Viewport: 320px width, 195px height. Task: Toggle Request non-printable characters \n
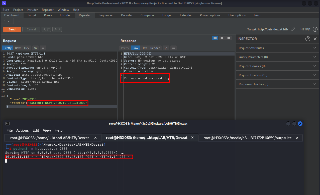tap(35, 48)
